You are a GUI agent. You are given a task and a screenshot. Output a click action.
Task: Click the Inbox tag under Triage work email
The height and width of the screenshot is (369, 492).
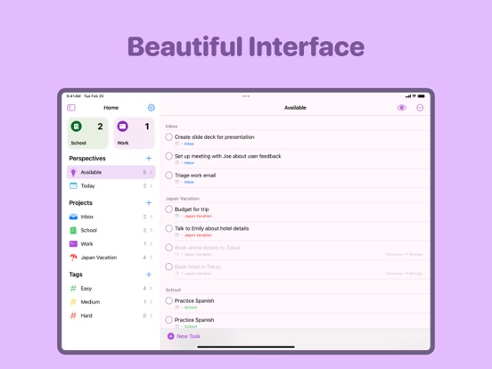tap(189, 182)
